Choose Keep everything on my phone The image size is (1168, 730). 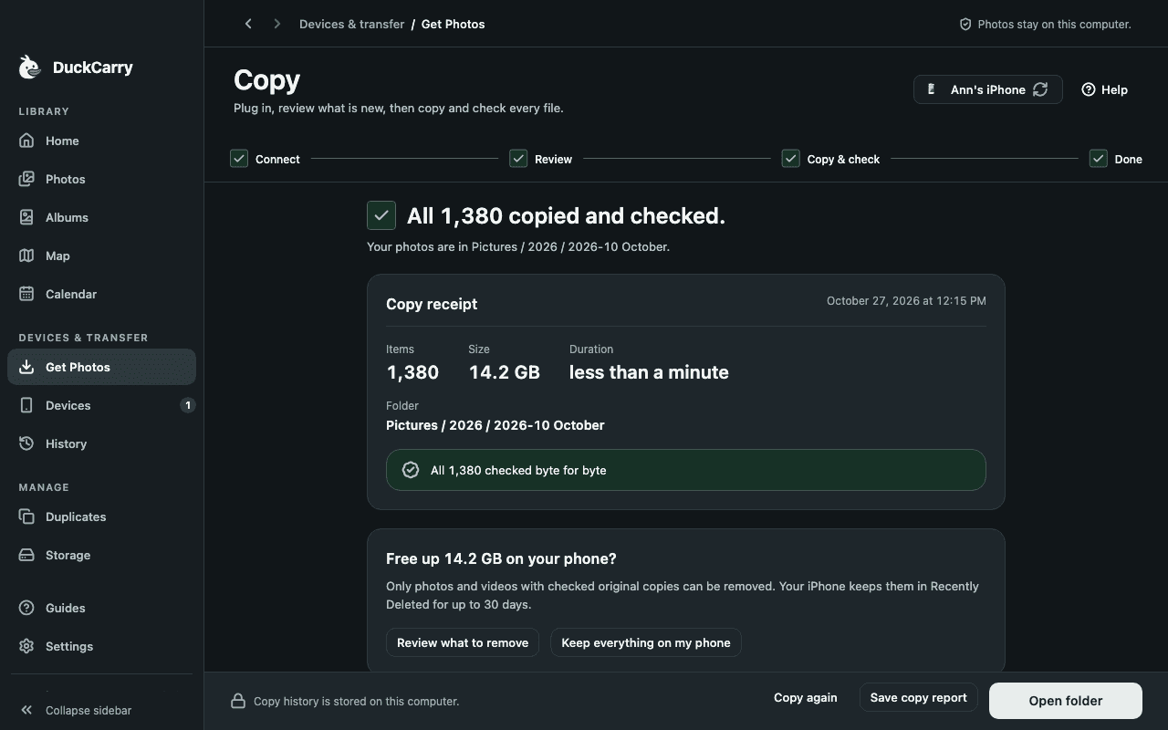coord(646,642)
